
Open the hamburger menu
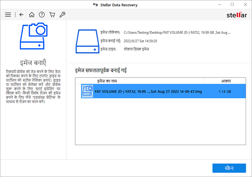pyautogui.click(x=8, y=15)
